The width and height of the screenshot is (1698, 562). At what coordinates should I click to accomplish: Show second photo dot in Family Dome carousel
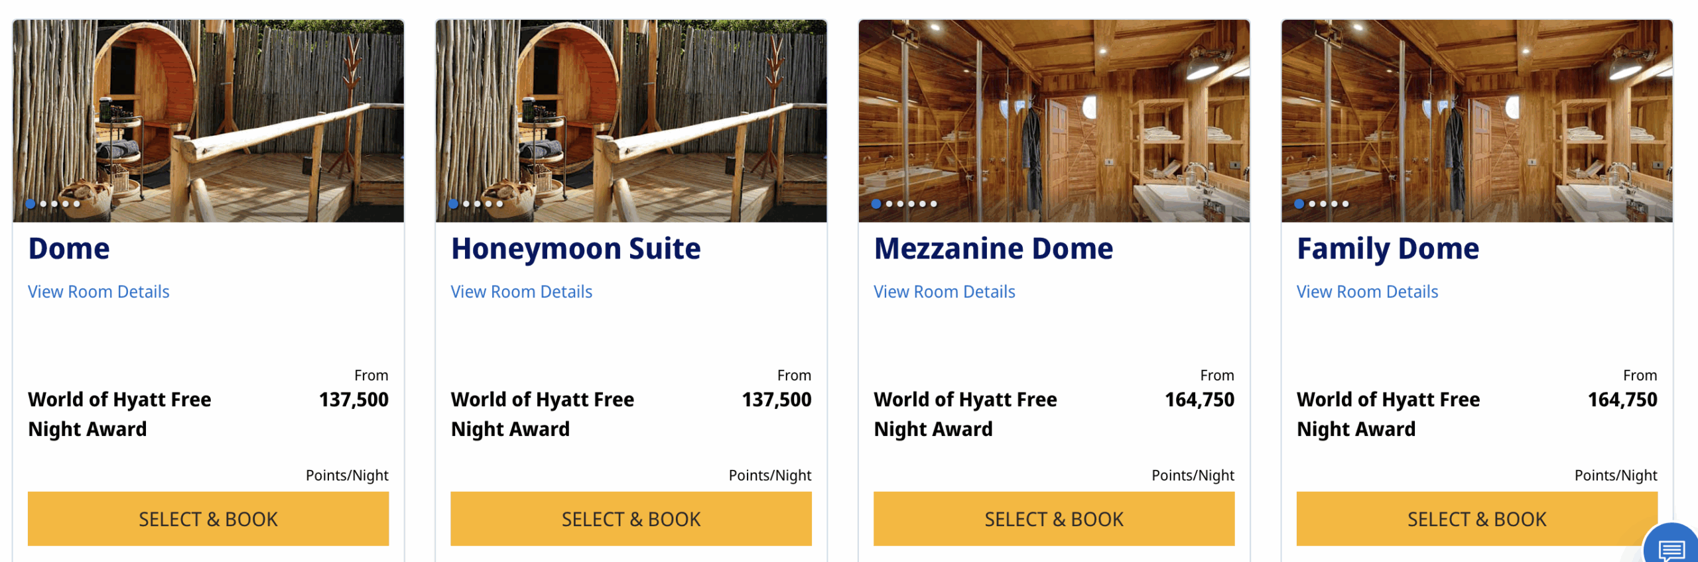pyautogui.click(x=1312, y=204)
